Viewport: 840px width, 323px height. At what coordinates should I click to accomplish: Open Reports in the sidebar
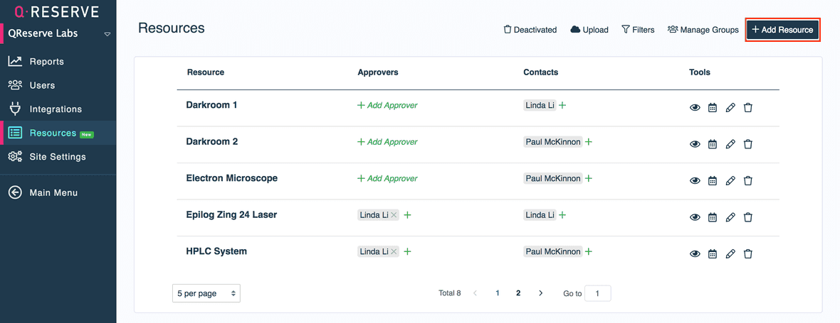point(46,62)
